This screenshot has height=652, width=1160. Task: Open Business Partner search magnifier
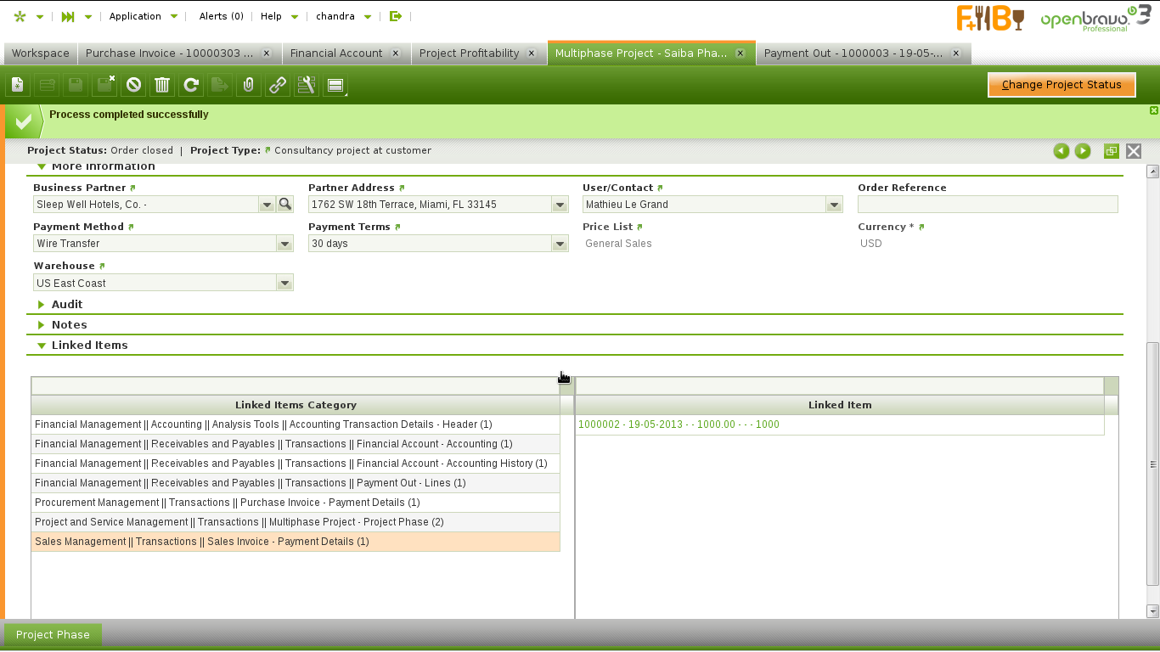pyautogui.click(x=284, y=205)
